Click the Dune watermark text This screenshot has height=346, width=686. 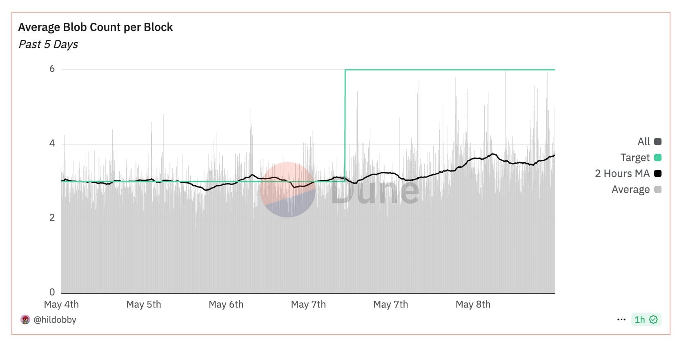(x=375, y=191)
